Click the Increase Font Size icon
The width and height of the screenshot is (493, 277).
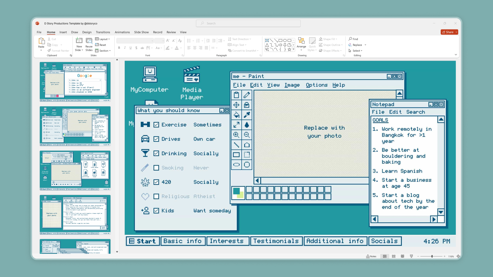pos(168,41)
